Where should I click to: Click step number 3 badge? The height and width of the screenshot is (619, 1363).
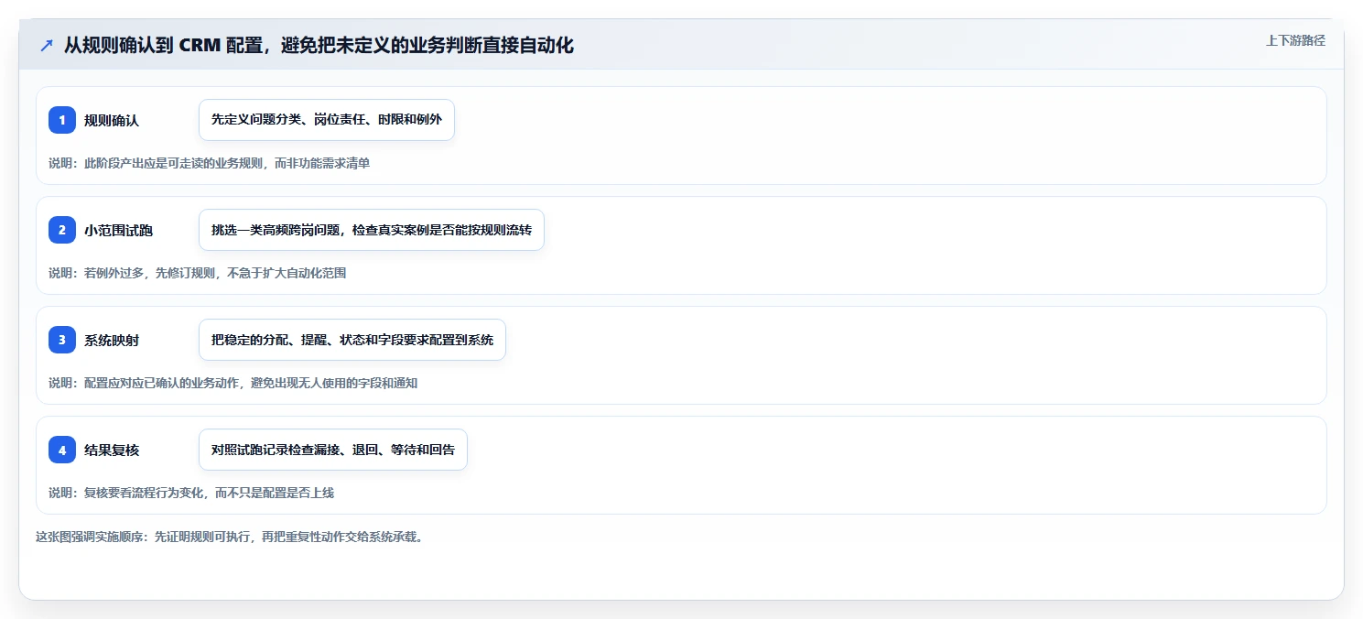coord(62,340)
